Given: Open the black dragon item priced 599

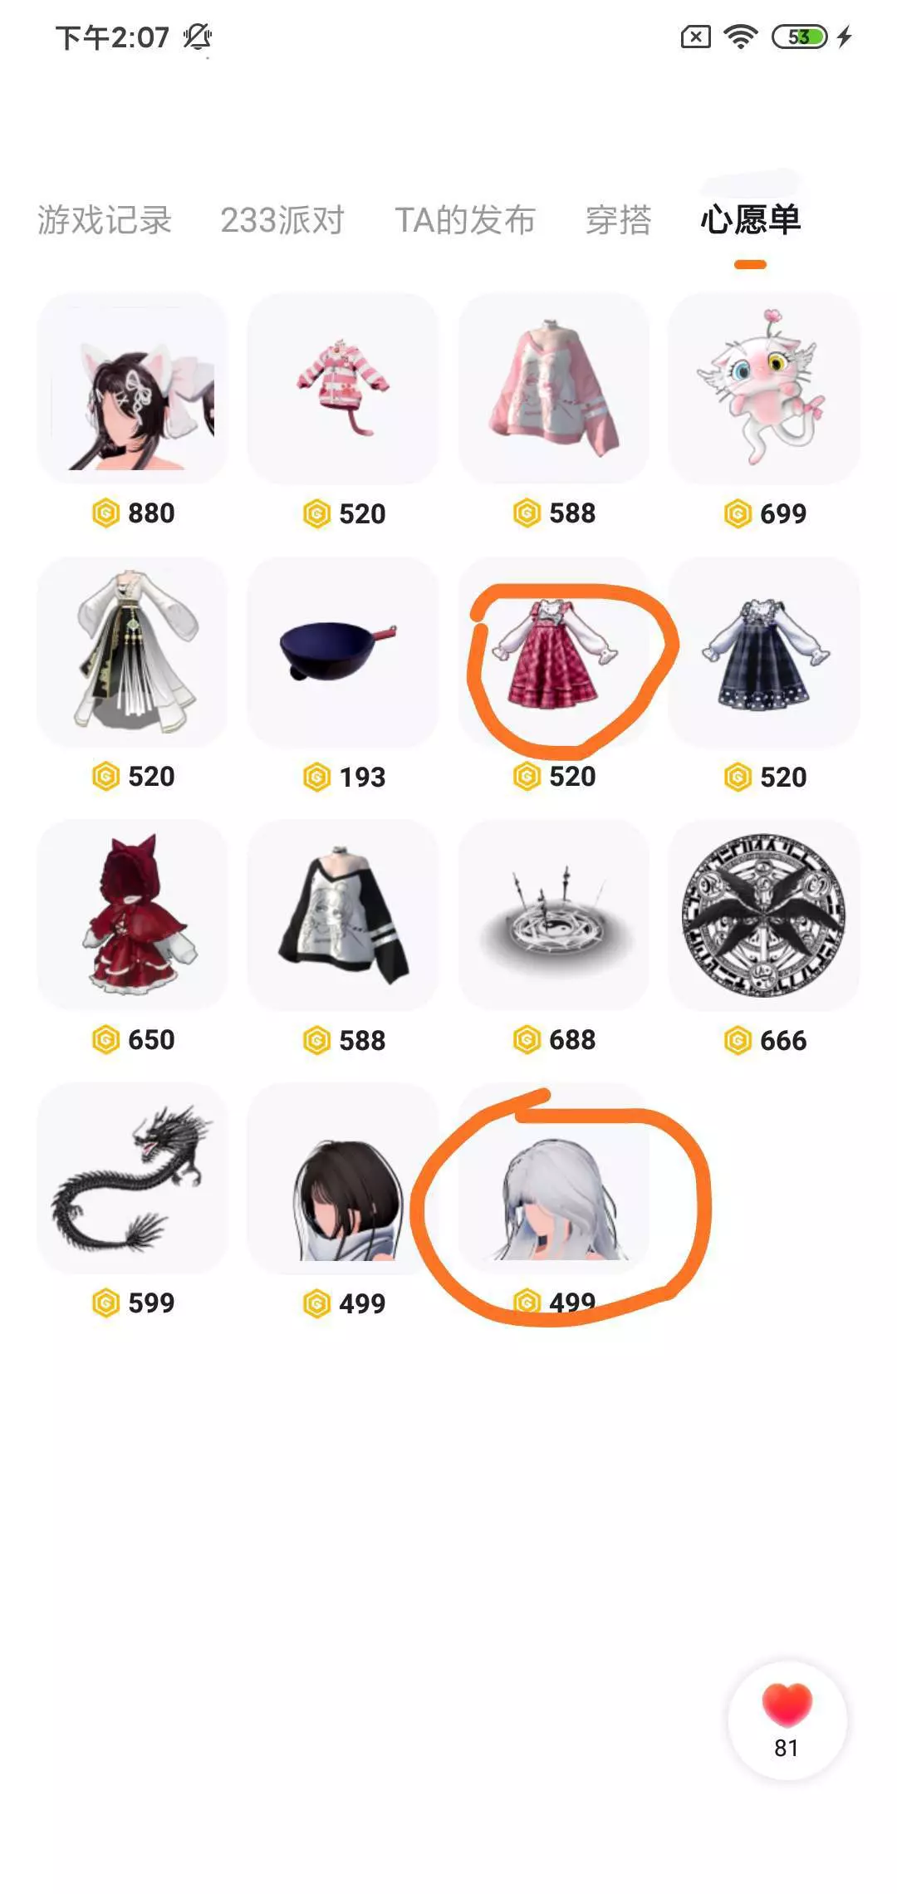Looking at the screenshot, I should tap(132, 1178).
